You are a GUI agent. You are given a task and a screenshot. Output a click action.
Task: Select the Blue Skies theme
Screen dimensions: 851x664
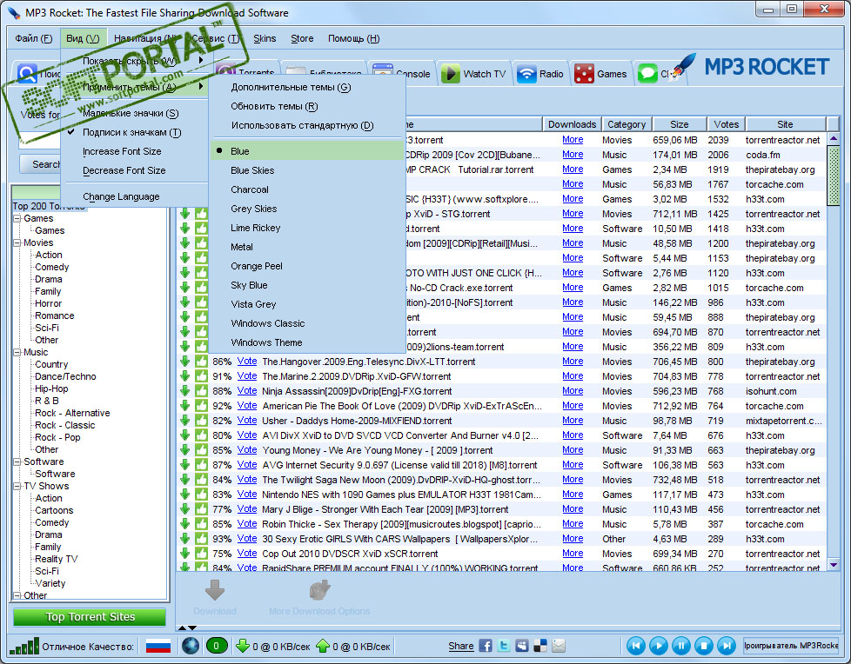[x=306, y=170]
